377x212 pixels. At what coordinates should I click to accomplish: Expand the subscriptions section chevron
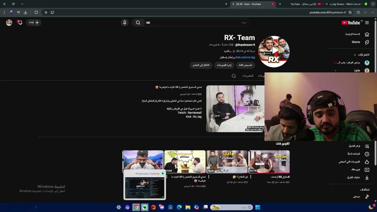355,55
